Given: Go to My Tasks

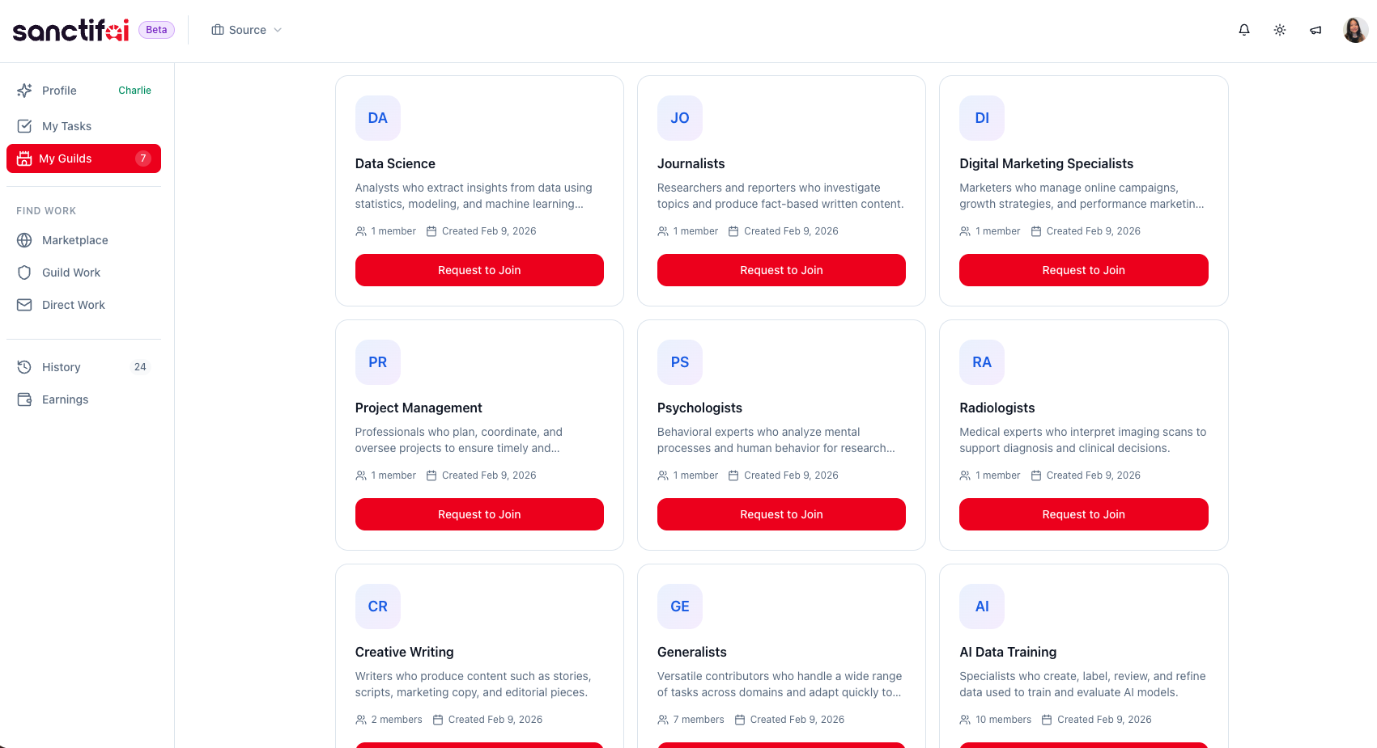Looking at the screenshot, I should [x=66, y=126].
